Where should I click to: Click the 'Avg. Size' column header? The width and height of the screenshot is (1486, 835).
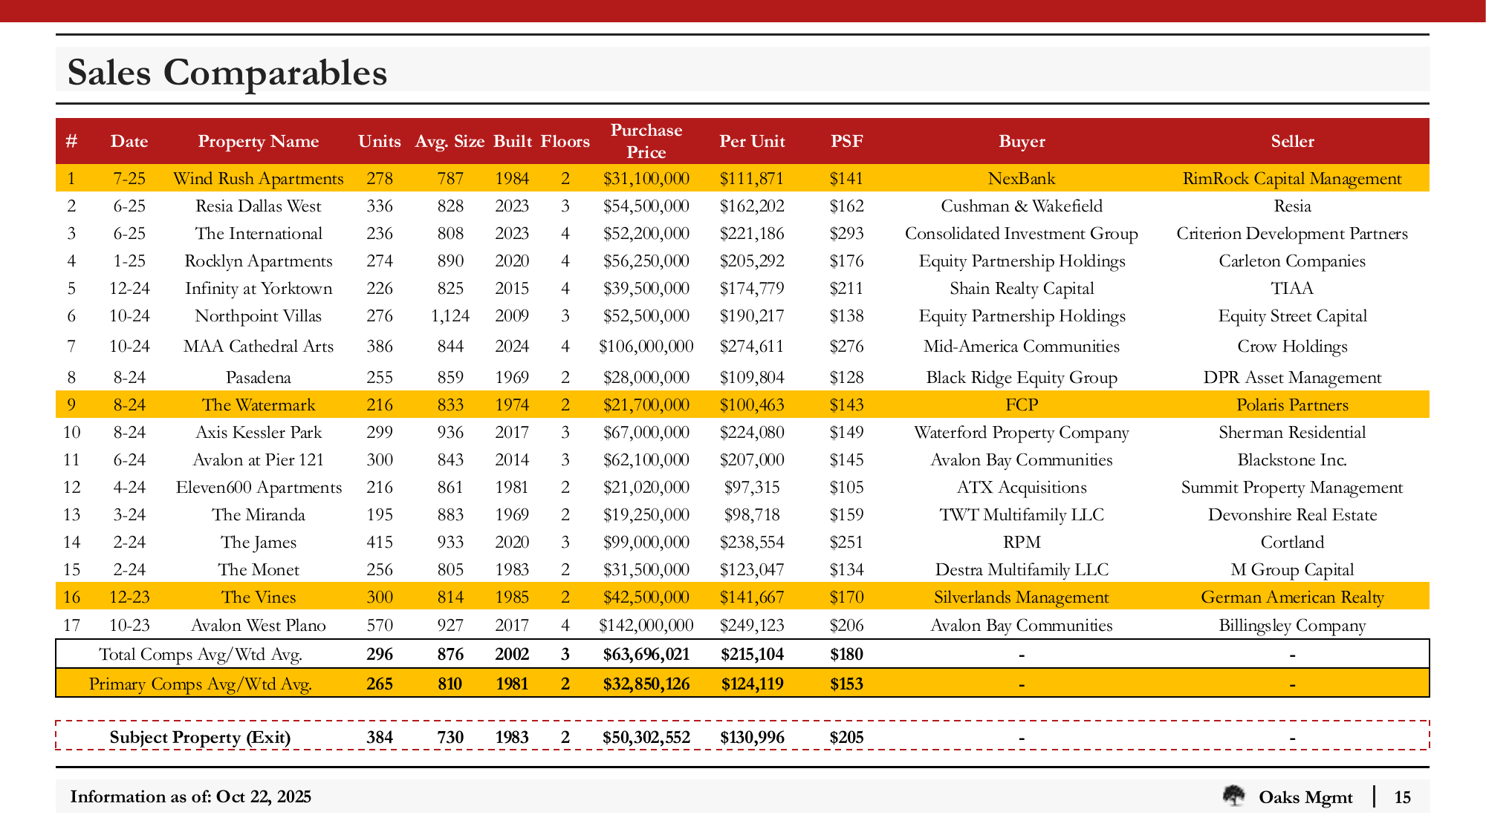coord(450,141)
